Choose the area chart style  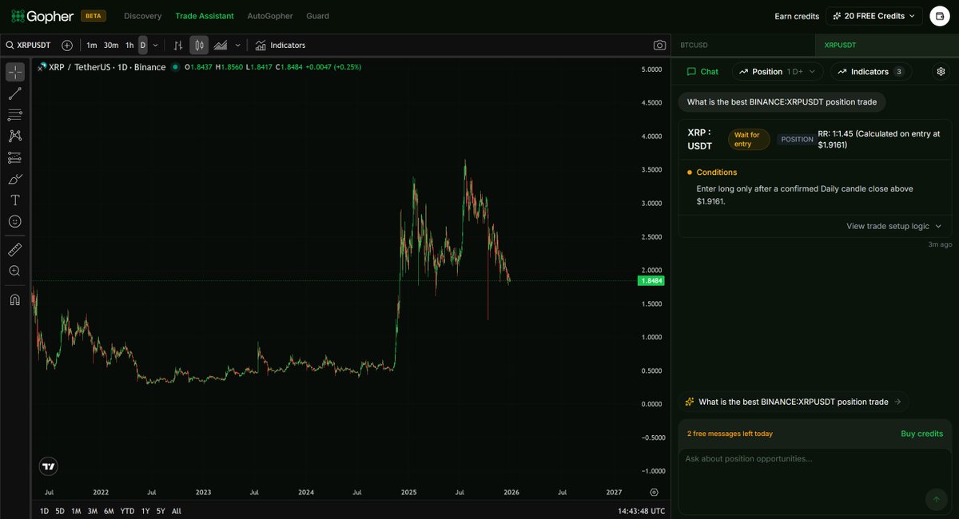pyautogui.click(x=220, y=46)
